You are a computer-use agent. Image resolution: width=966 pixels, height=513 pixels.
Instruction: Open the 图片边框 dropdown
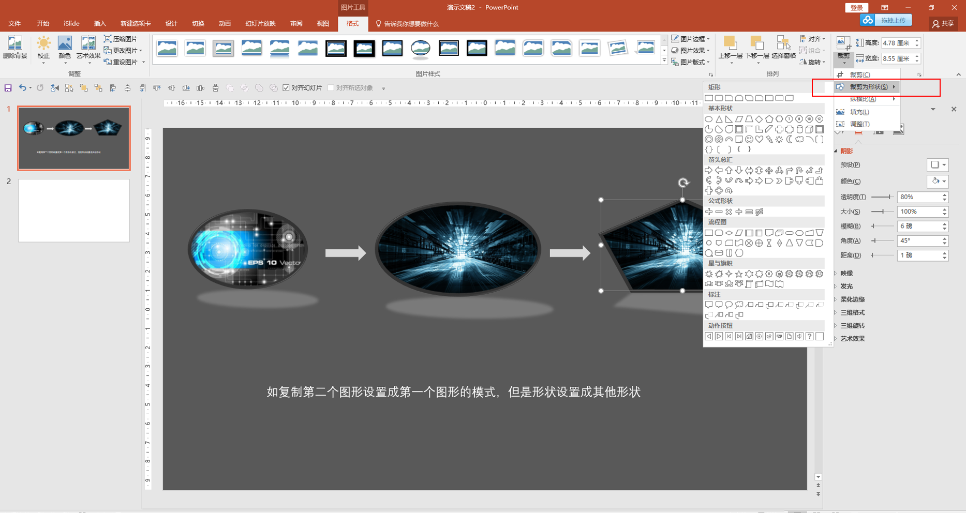[691, 39]
